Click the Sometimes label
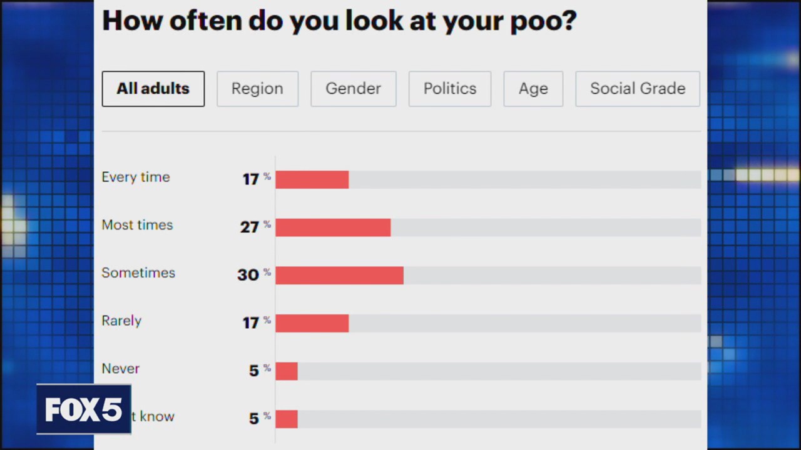The width and height of the screenshot is (801, 450). [x=138, y=273]
